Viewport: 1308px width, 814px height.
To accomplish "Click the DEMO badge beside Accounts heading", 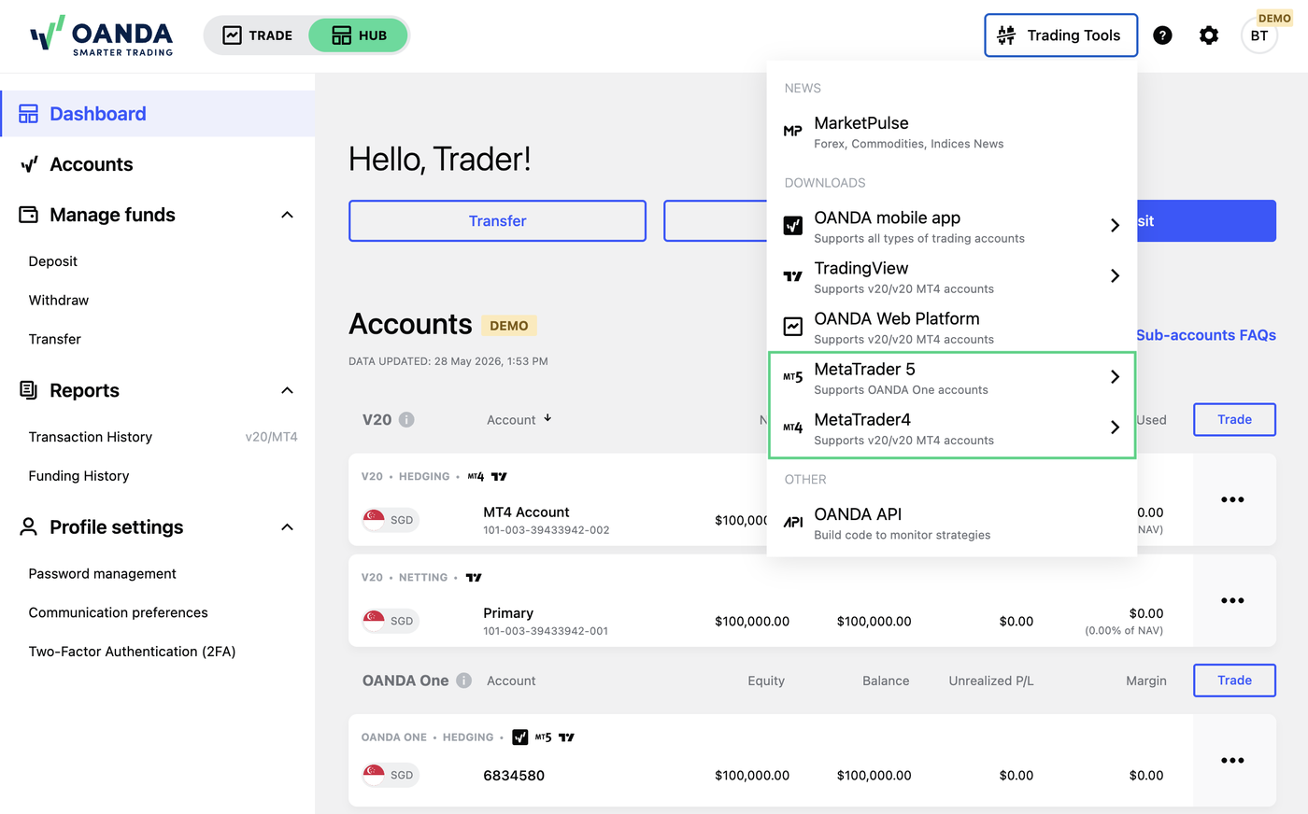I will [x=509, y=326].
